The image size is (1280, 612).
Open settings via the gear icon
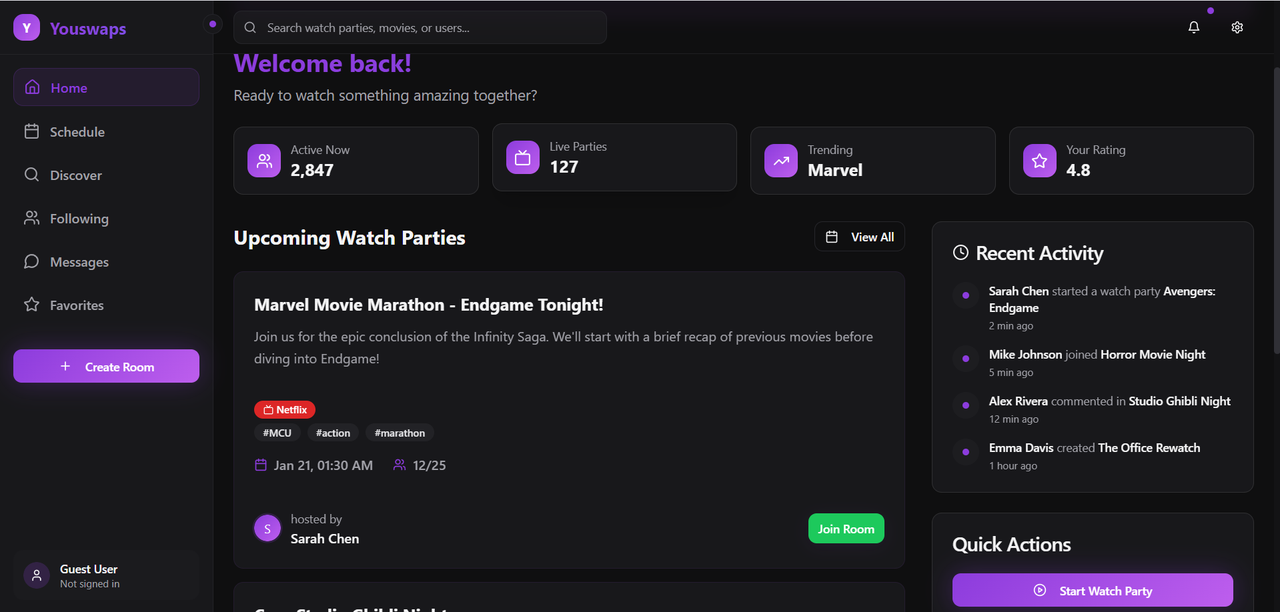pos(1237,27)
